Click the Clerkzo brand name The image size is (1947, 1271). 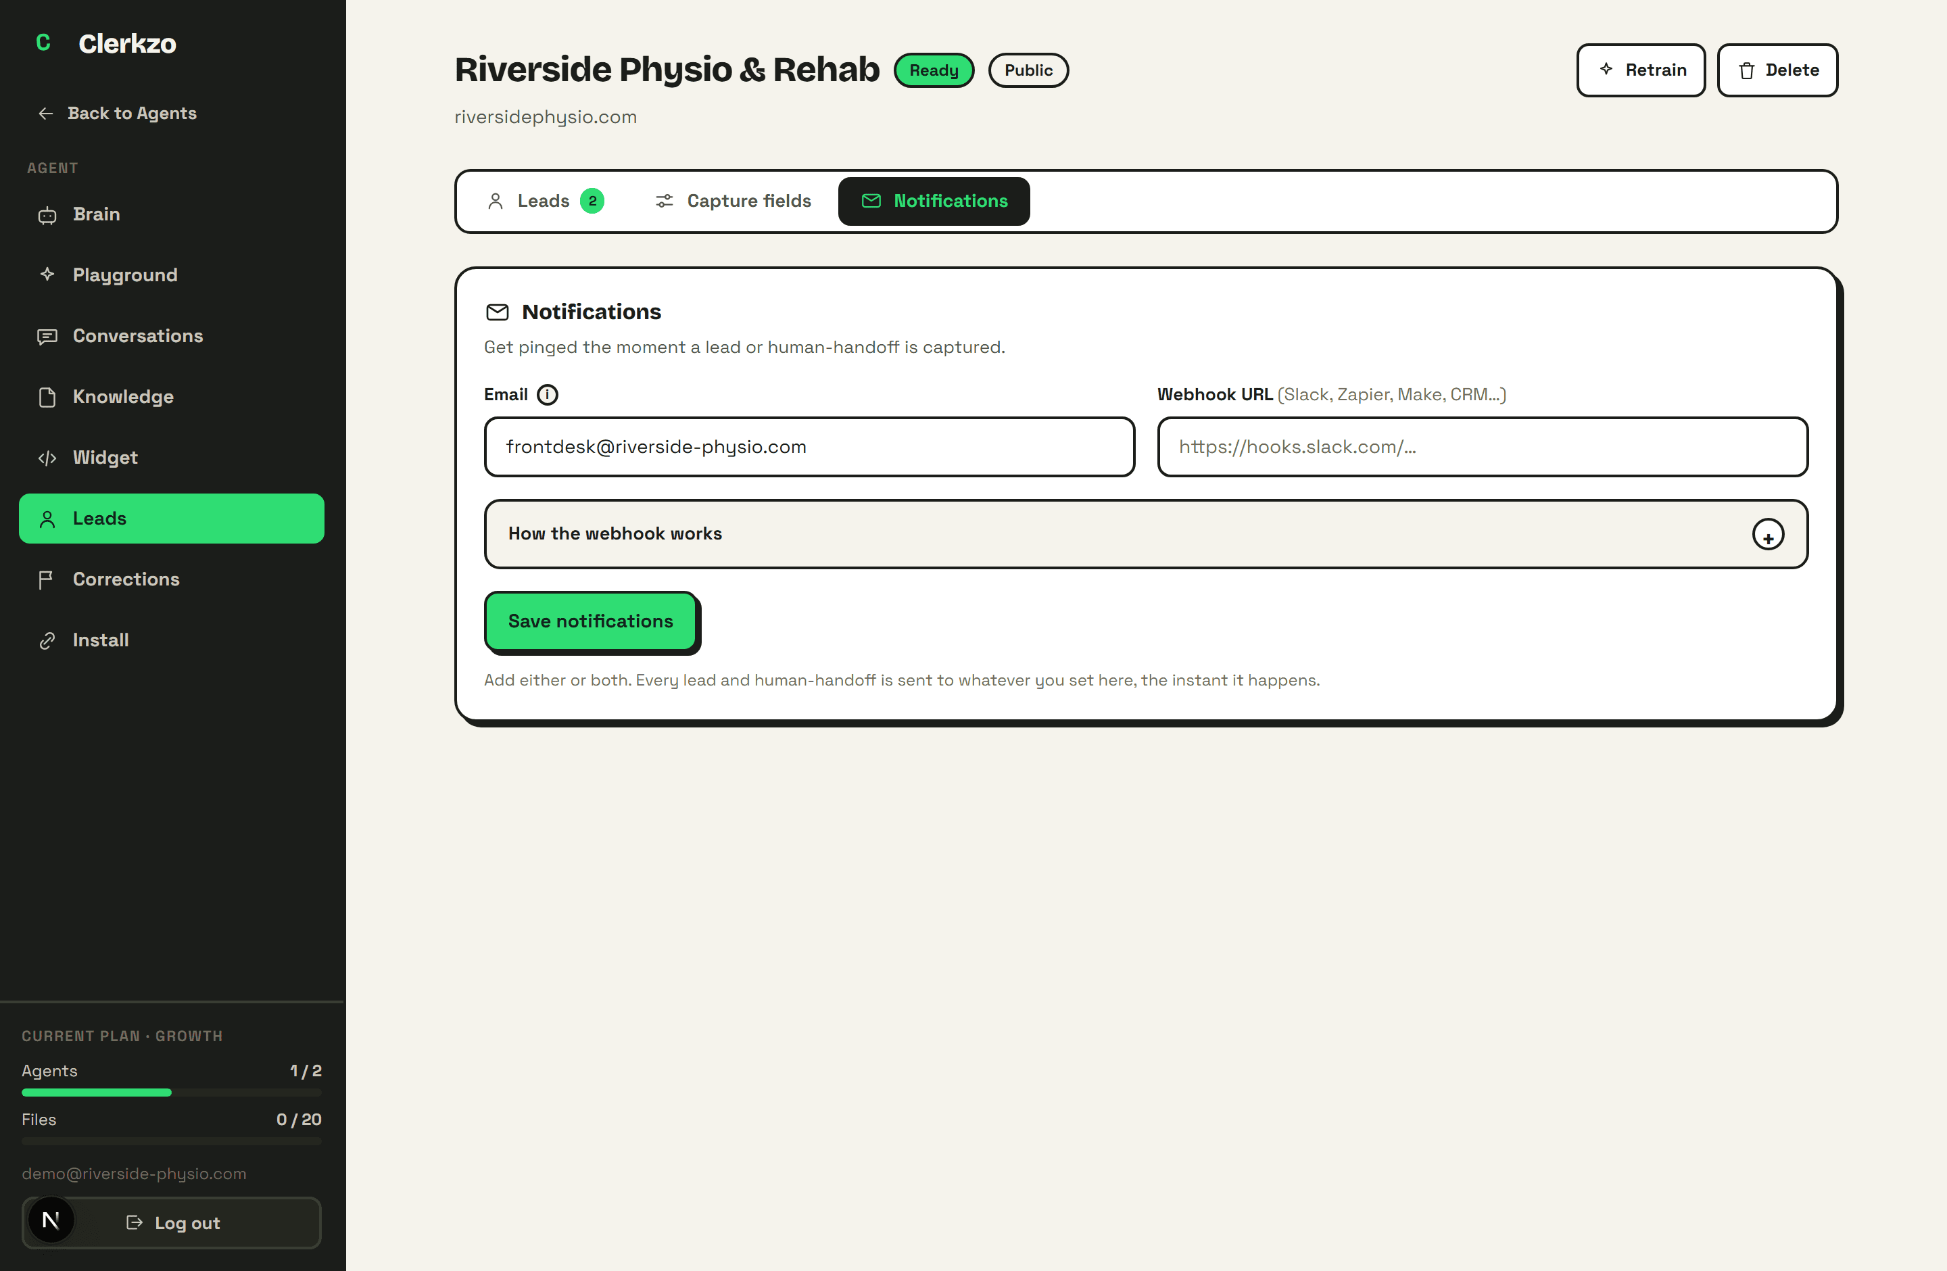[x=127, y=43]
